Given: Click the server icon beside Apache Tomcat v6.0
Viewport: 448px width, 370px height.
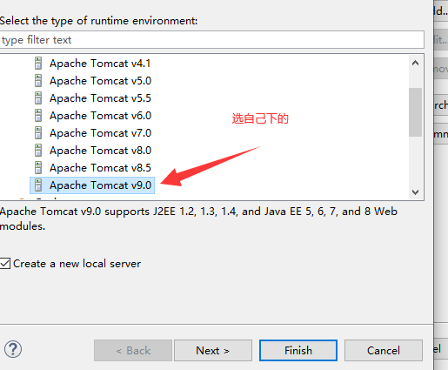Looking at the screenshot, I should coord(38,116).
